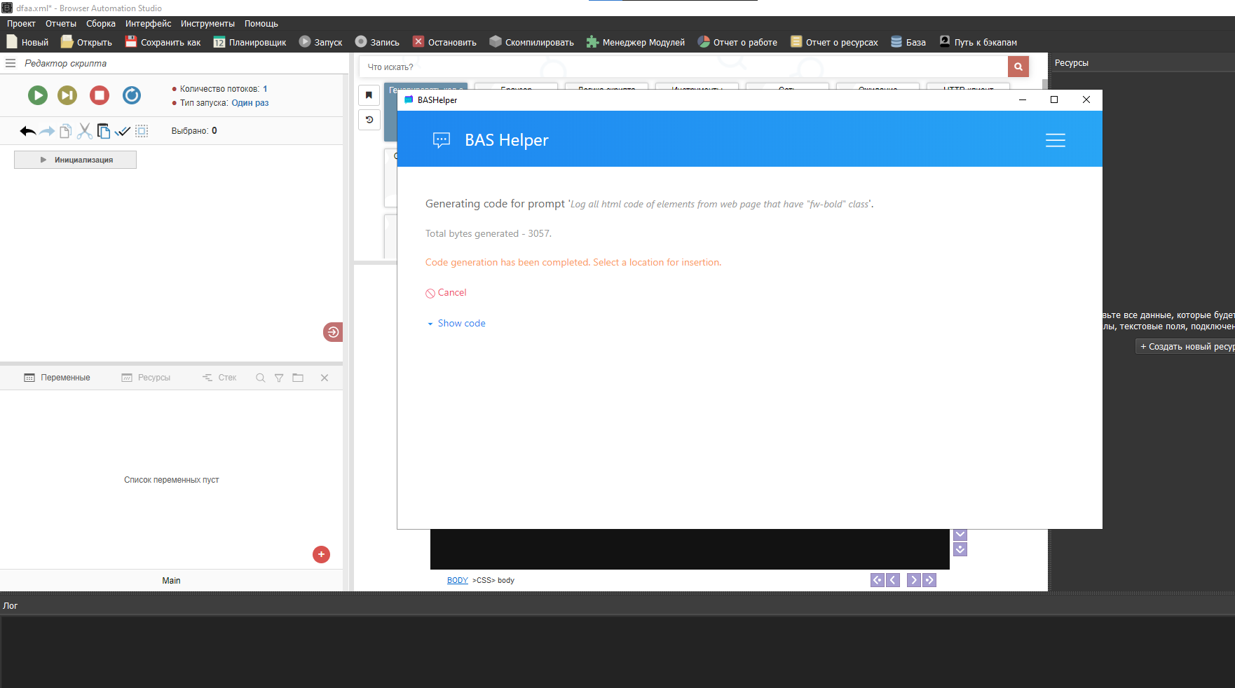Switch to the Ресурсы tab
Image resolution: width=1235 pixels, height=688 pixels.
[x=146, y=378]
